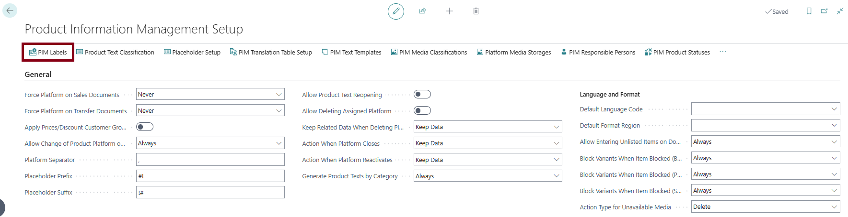848x217 pixels.
Task: Click the plus new record icon
Action: pyautogui.click(x=449, y=11)
